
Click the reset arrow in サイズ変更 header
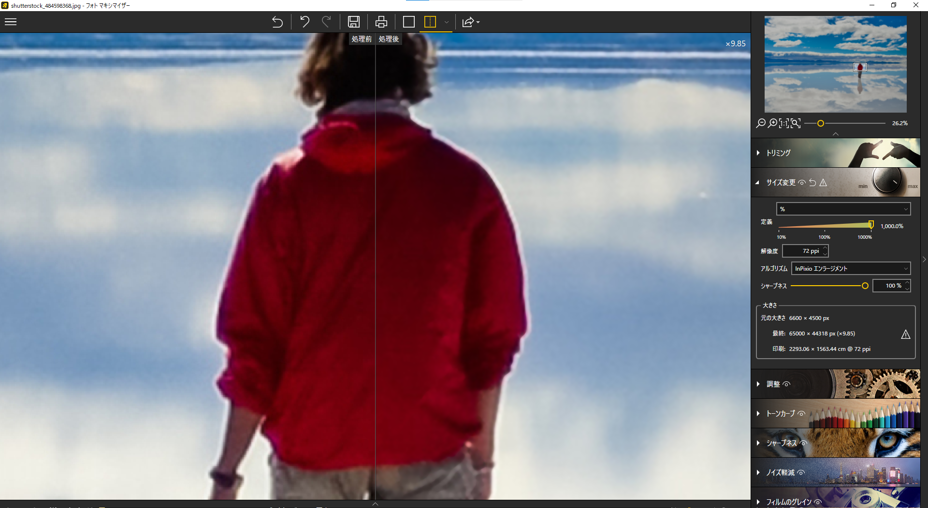pos(812,183)
